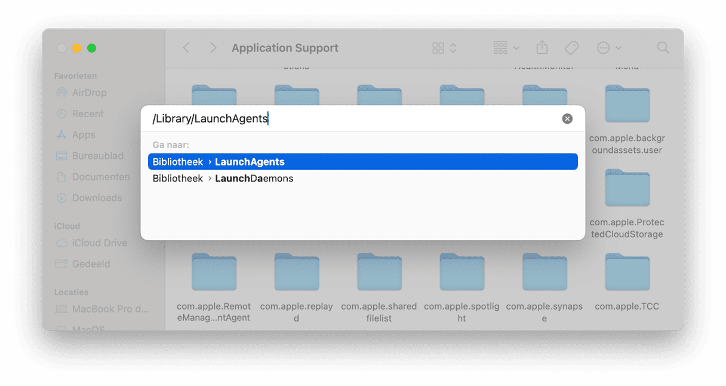Select the com.apple.TCC folder
The image size is (726, 386).
(627, 282)
